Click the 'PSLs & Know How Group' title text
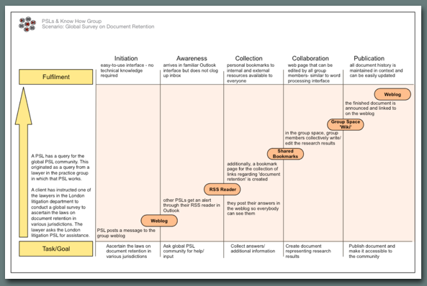 click(71, 21)
